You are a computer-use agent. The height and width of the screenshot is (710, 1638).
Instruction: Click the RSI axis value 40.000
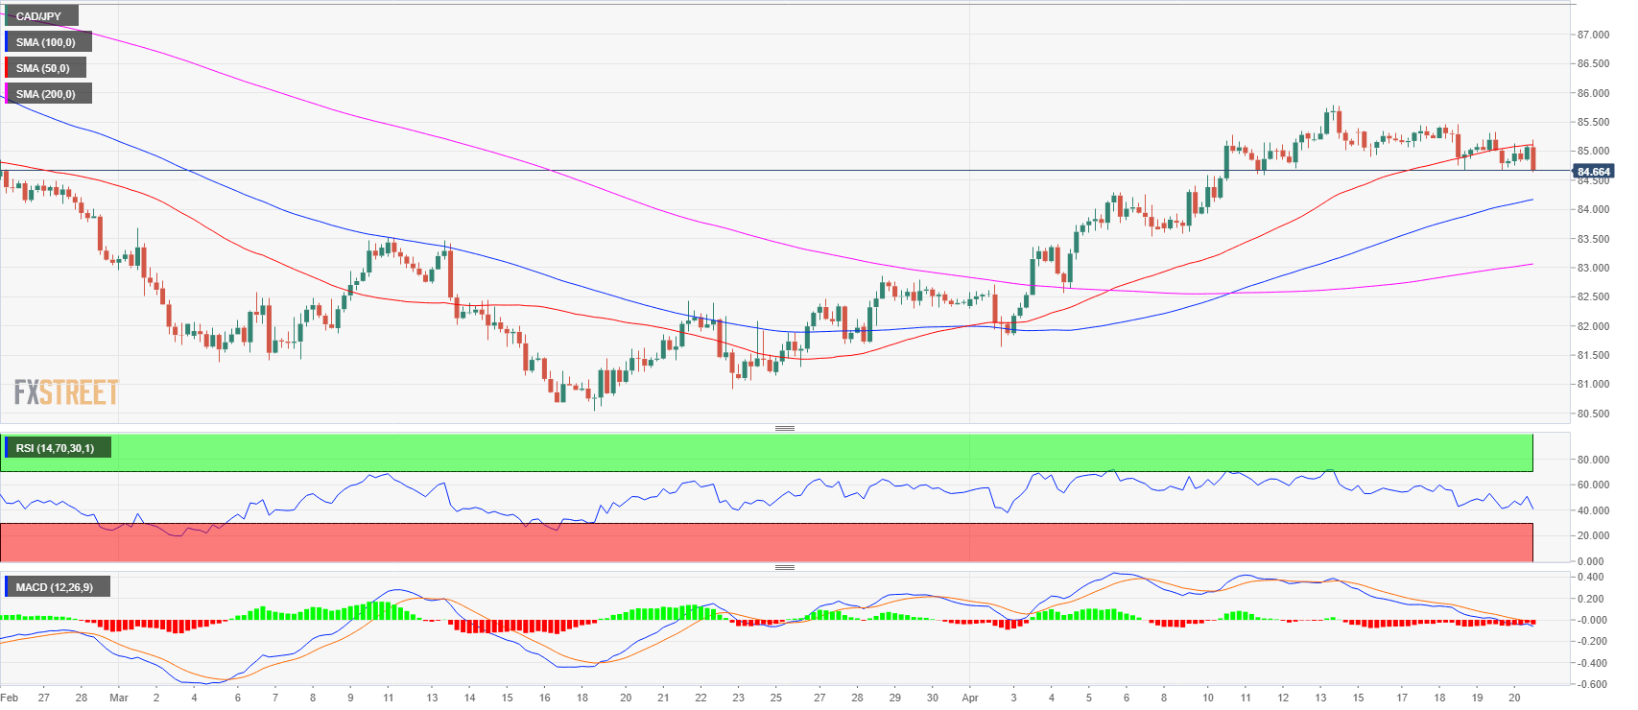1593,510
